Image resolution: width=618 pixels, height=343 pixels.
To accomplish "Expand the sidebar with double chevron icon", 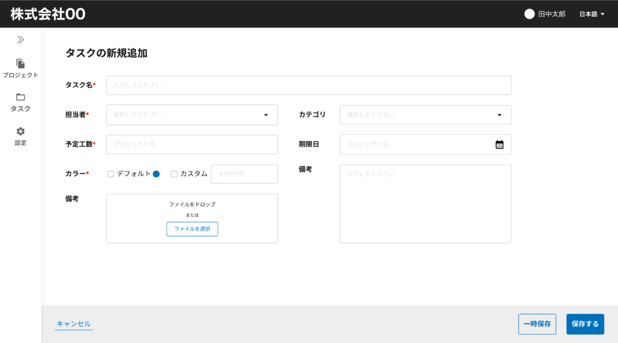I will (x=21, y=40).
